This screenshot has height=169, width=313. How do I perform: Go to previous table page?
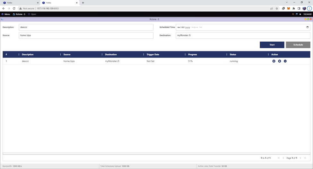coord(283,158)
